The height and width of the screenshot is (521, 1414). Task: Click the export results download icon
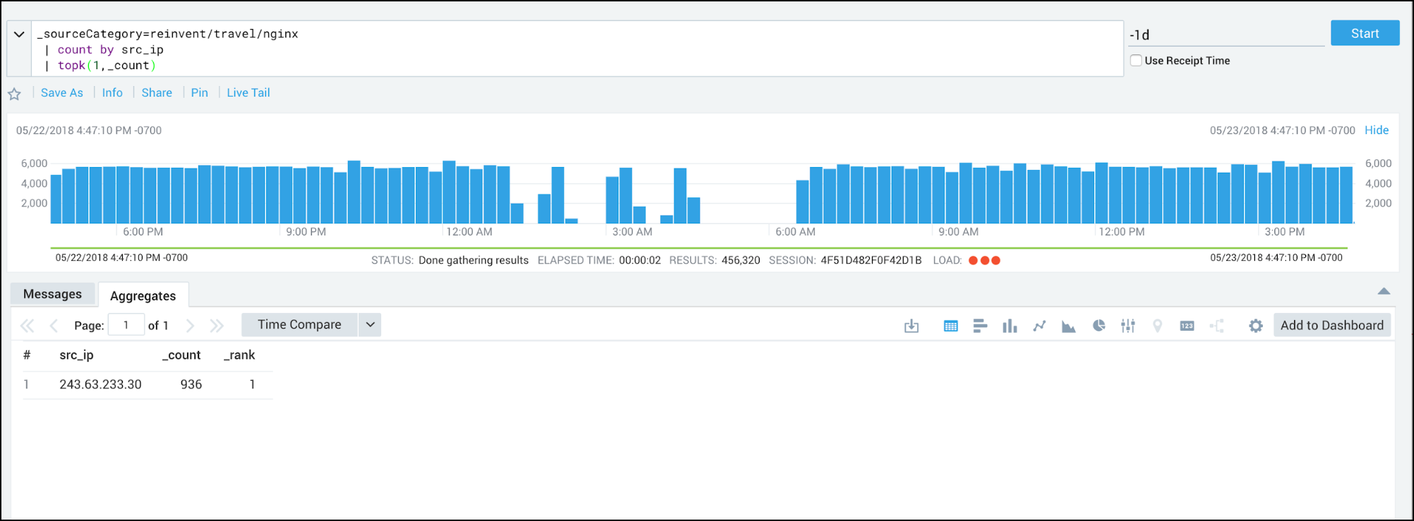tap(911, 326)
